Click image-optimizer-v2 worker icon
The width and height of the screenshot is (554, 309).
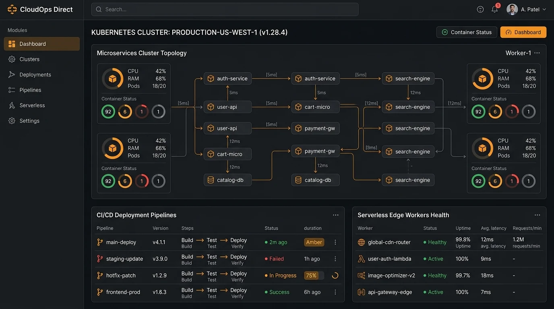361,276
